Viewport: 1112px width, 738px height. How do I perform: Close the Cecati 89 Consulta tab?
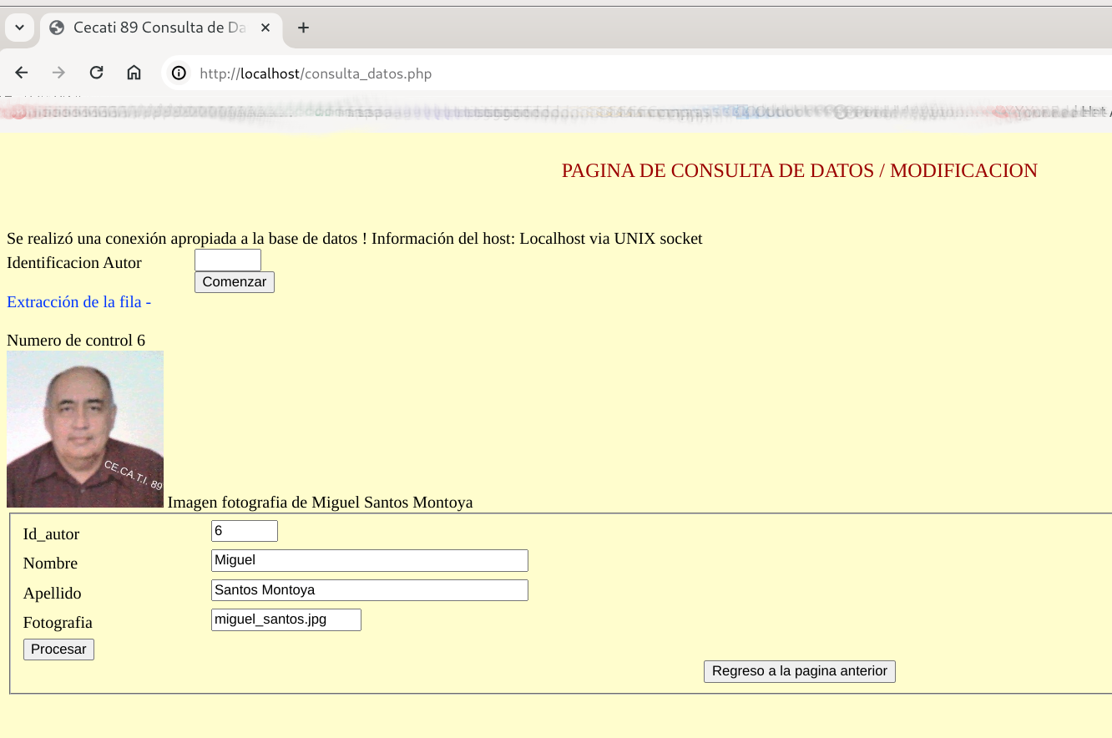(x=265, y=28)
